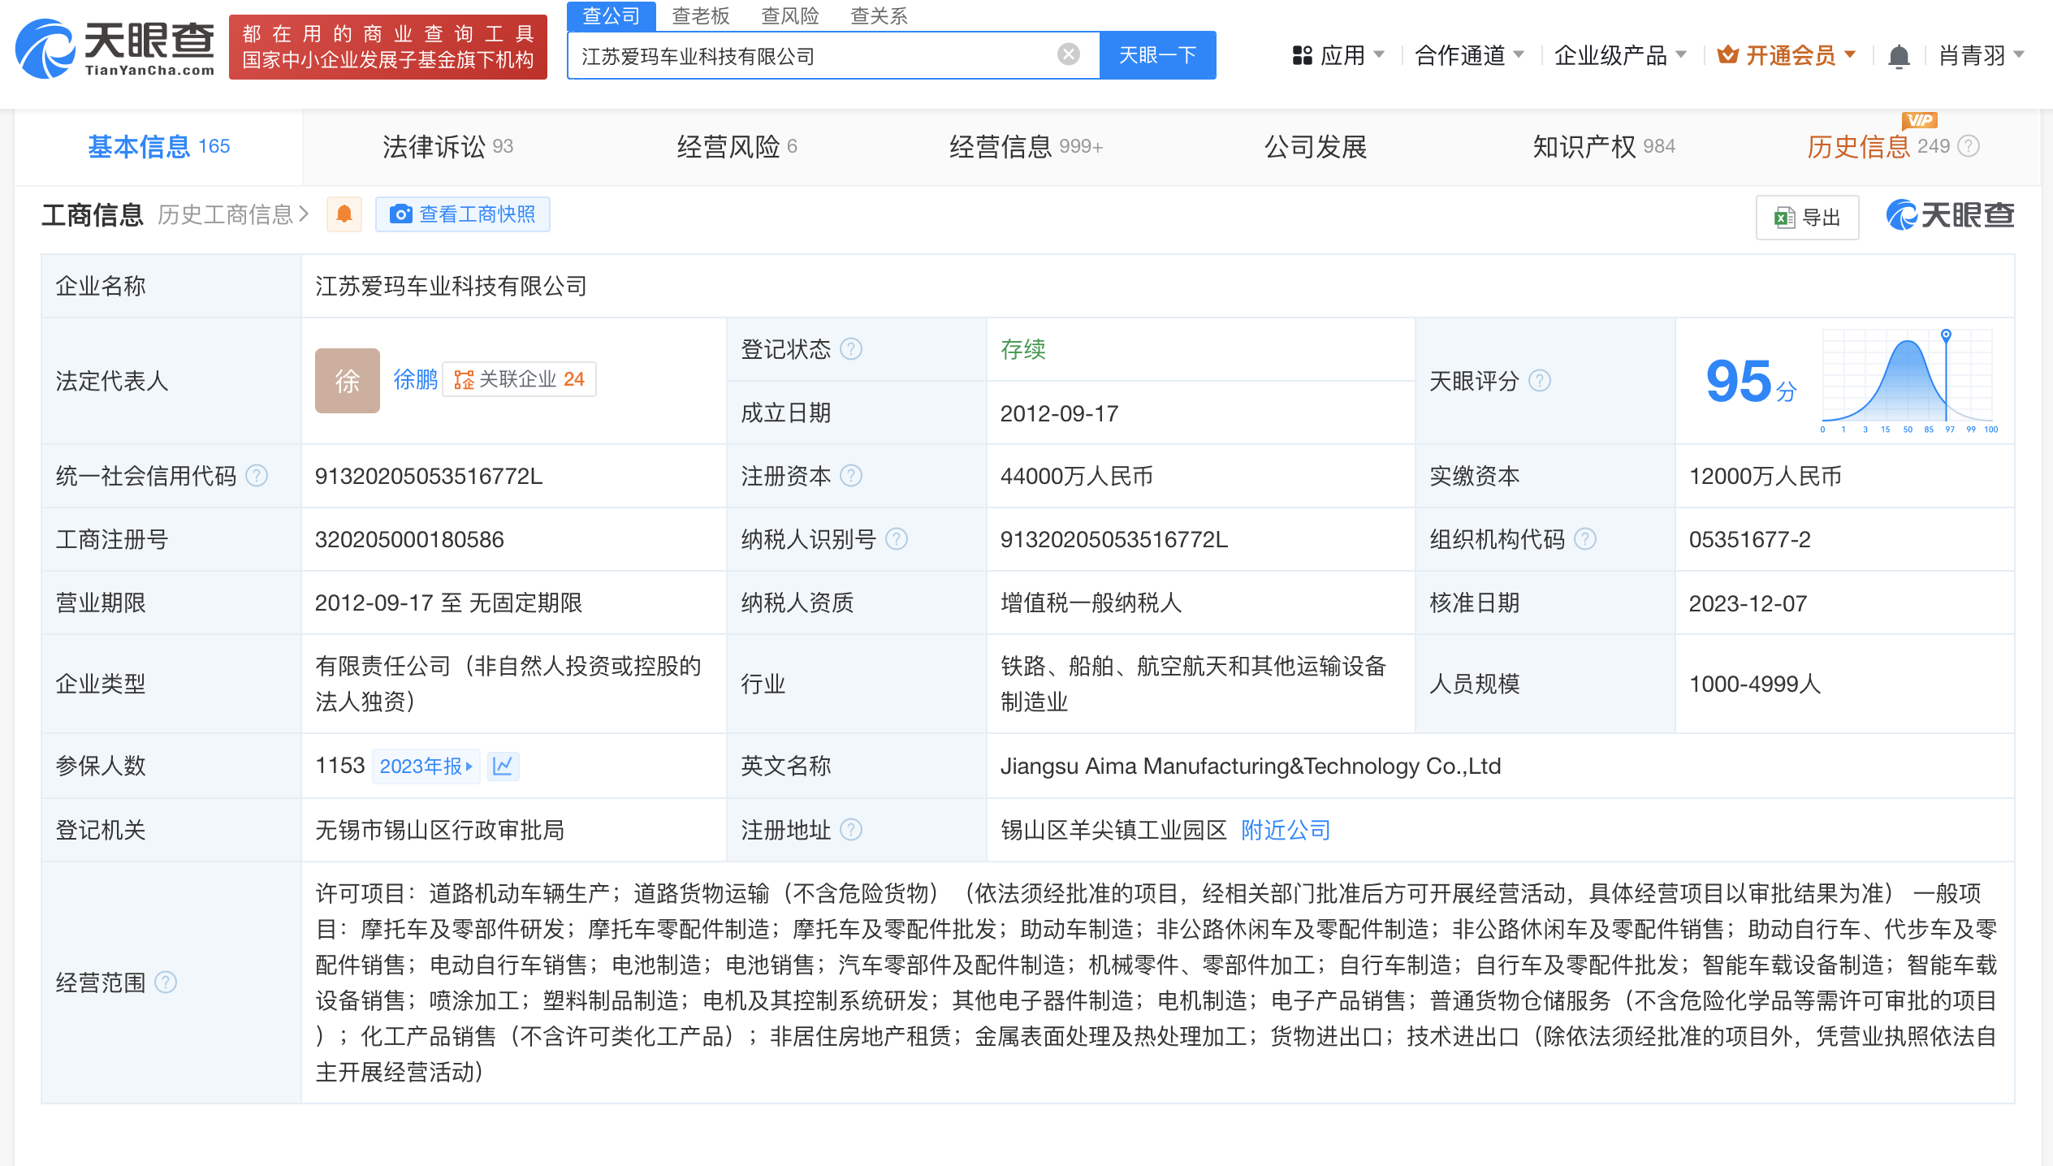Screen dimensions: 2053x1166
Task: Click the 导出 export button
Action: point(1807,218)
